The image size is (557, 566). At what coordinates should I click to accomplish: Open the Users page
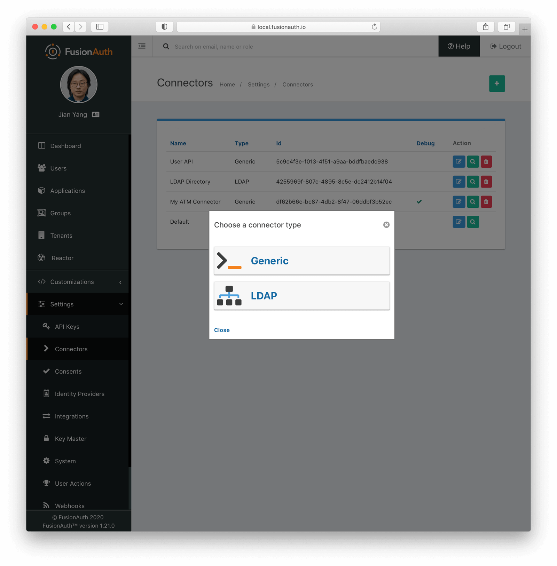point(78,168)
